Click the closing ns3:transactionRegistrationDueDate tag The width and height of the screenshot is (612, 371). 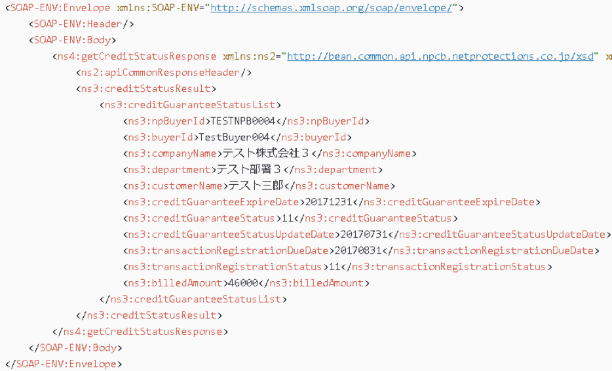tap(491, 250)
